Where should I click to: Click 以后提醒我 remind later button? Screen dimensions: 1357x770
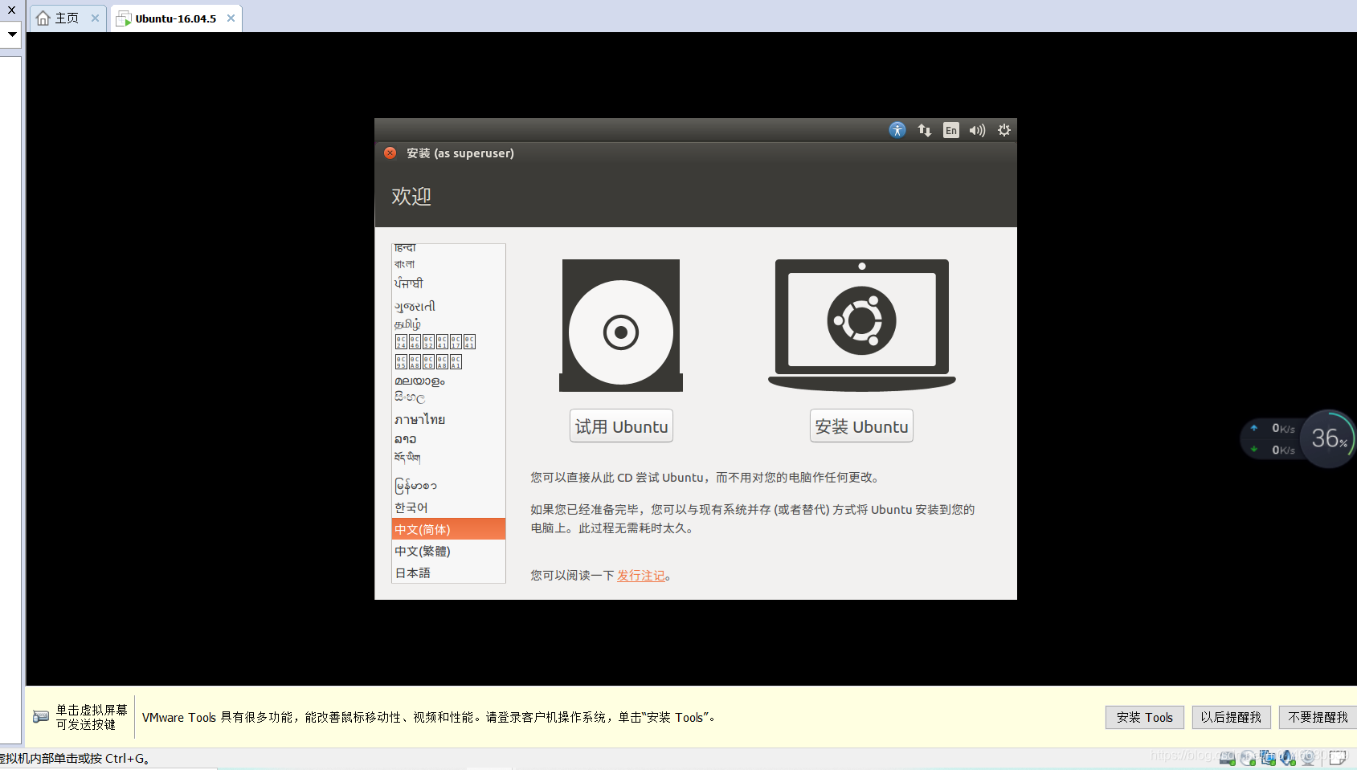[x=1231, y=717]
